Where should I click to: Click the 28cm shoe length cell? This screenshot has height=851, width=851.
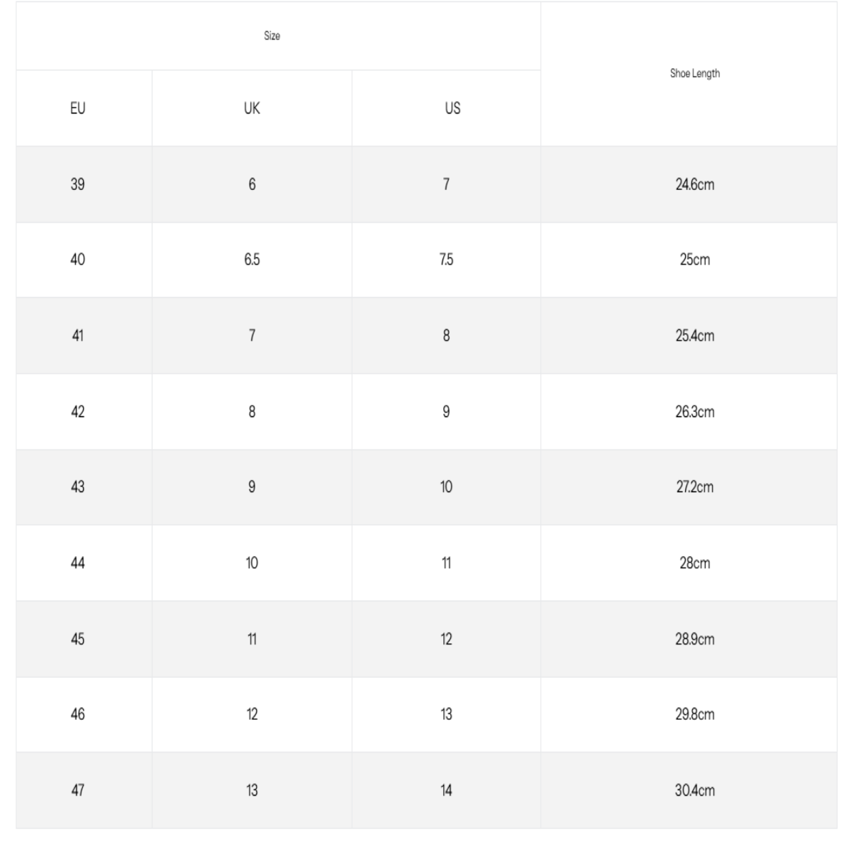694,563
